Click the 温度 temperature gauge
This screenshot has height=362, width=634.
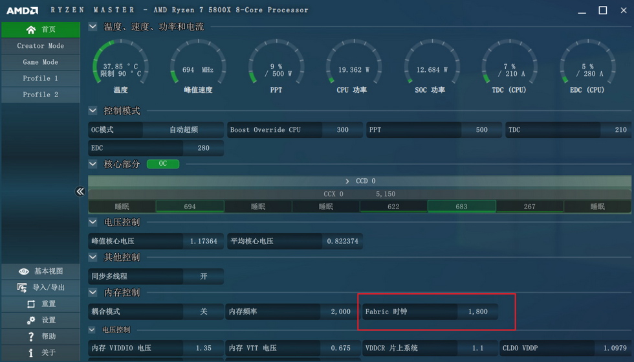point(120,66)
